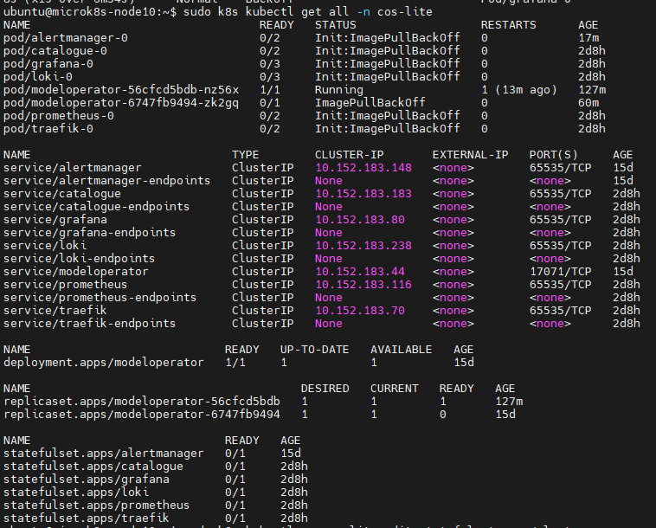The height and width of the screenshot is (528, 656).
Task: Click replicaset.apps/modeloperator-56cfcd5bdb name
Action: (141, 402)
